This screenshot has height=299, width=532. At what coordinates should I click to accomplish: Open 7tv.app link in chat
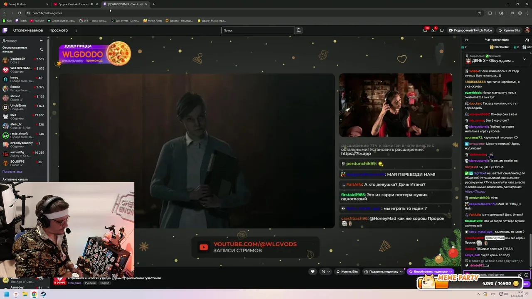[x=475, y=191]
